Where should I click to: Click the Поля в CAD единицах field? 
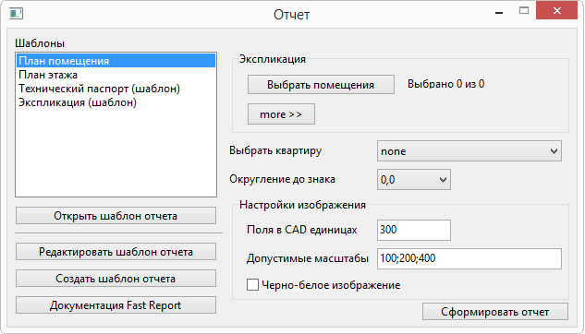point(414,230)
